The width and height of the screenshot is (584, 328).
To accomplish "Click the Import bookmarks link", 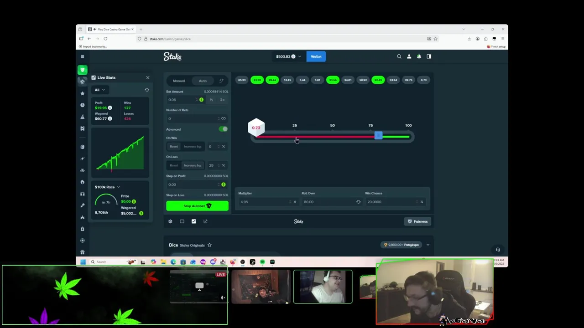I will pos(93,46).
